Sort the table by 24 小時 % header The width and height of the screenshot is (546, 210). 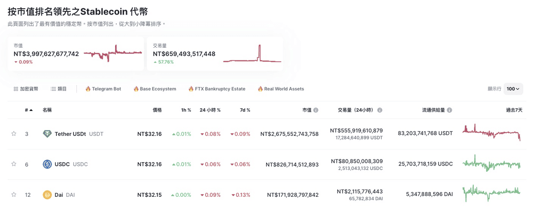pos(210,110)
